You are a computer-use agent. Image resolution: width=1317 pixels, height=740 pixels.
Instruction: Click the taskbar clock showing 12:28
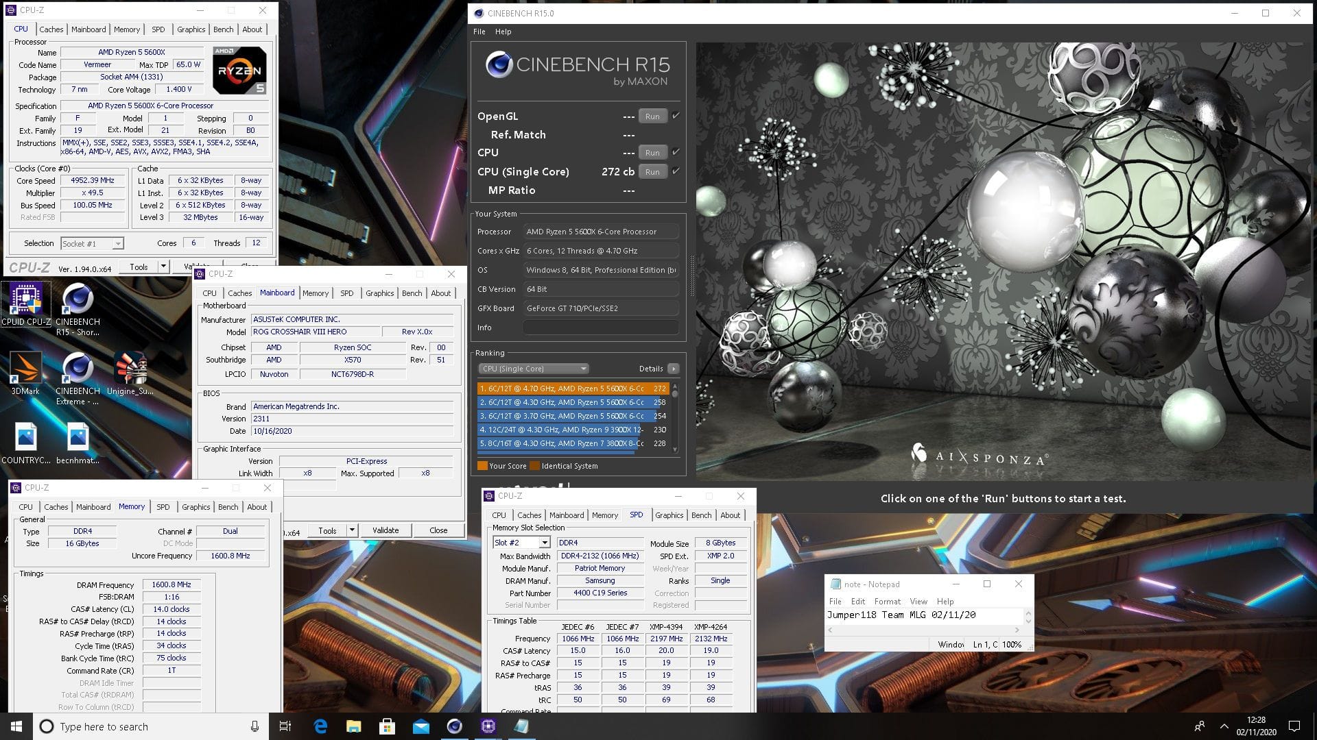[1256, 726]
